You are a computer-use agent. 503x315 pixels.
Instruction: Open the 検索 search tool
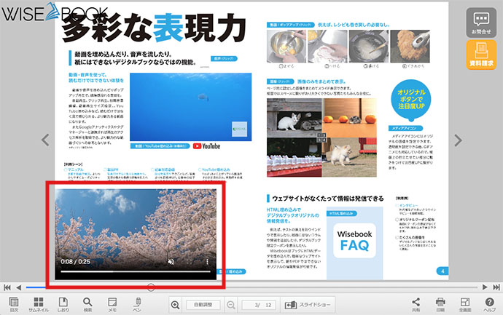click(x=87, y=304)
